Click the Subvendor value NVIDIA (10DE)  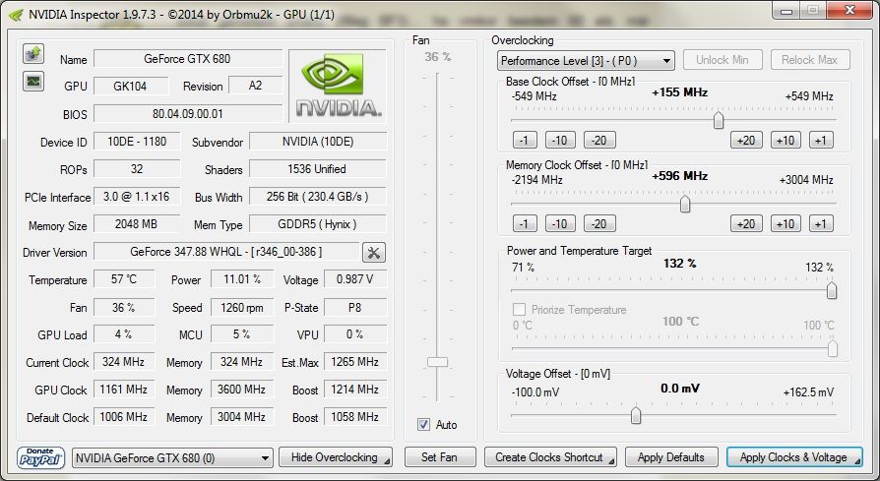[x=318, y=142]
